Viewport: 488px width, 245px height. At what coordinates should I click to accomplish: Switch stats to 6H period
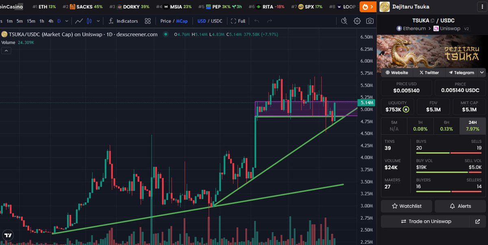tap(446, 126)
